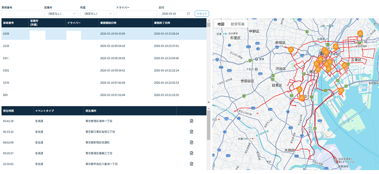Image resolution: width=379 pixels, height=174 pixels.
Task: Select warning marker east of 秋葉原
Action: [x=336, y=47]
